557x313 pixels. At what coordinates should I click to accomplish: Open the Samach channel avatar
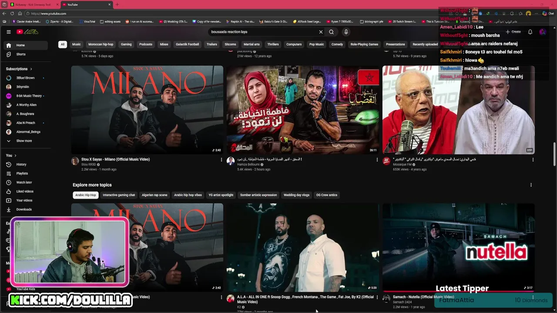coord(386,299)
